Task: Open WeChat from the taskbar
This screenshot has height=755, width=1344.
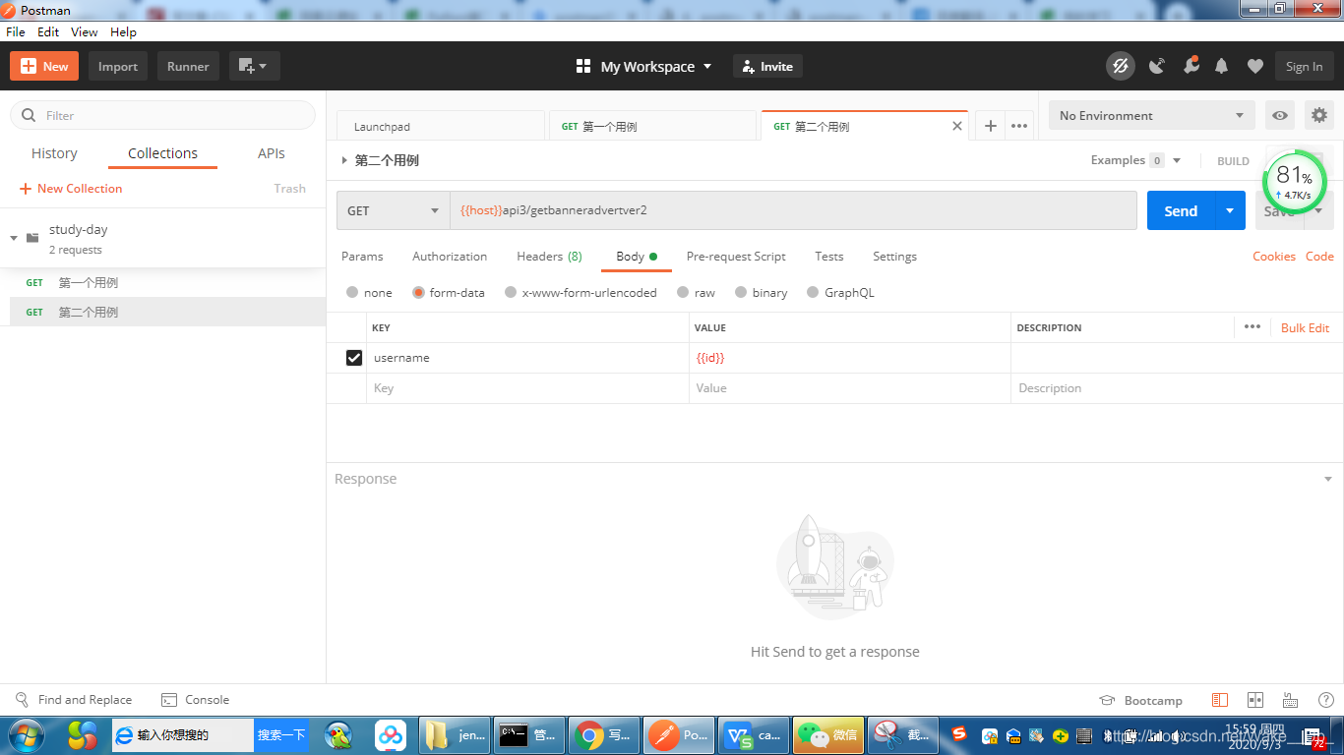Action: click(827, 734)
